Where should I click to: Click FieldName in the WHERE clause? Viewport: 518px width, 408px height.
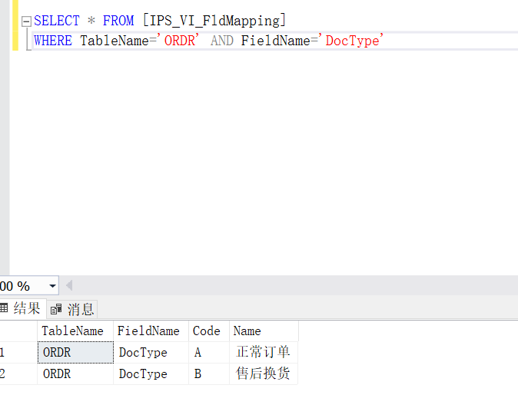[x=275, y=41]
